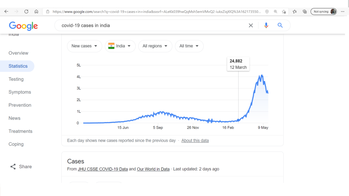The width and height of the screenshot is (349, 196).
Task: Click the 12 March chart data point
Action: click(x=238, y=120)
